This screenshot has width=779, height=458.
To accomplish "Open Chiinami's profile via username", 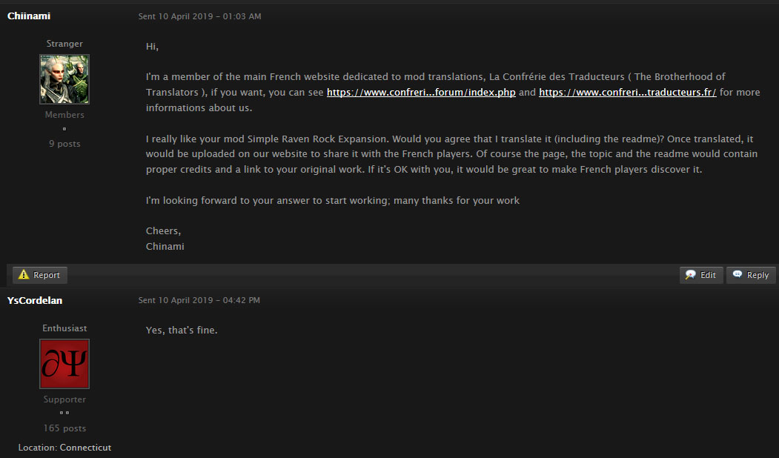I will 29,16.
